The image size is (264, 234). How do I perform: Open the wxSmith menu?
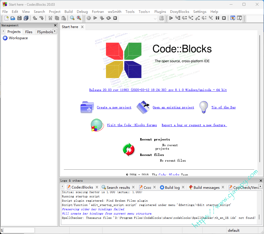[x=115, y=12]
